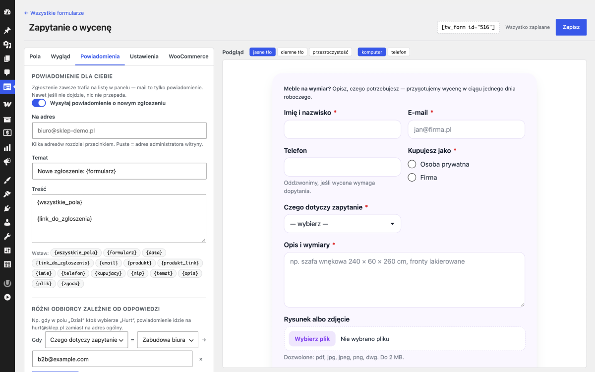
Task: Go back via 'Wszystkie formularze' link
Action: [x=54, y=13]
